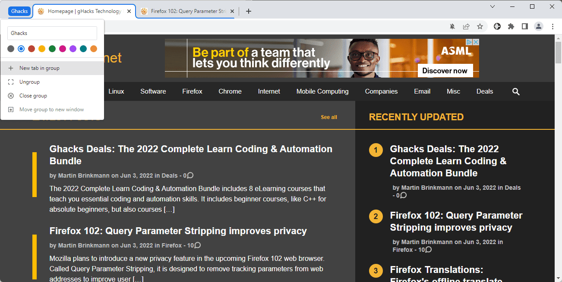Viewport: 562px width, 282px height.
Task: Open the Firefox category
Action: click(192, 91)
